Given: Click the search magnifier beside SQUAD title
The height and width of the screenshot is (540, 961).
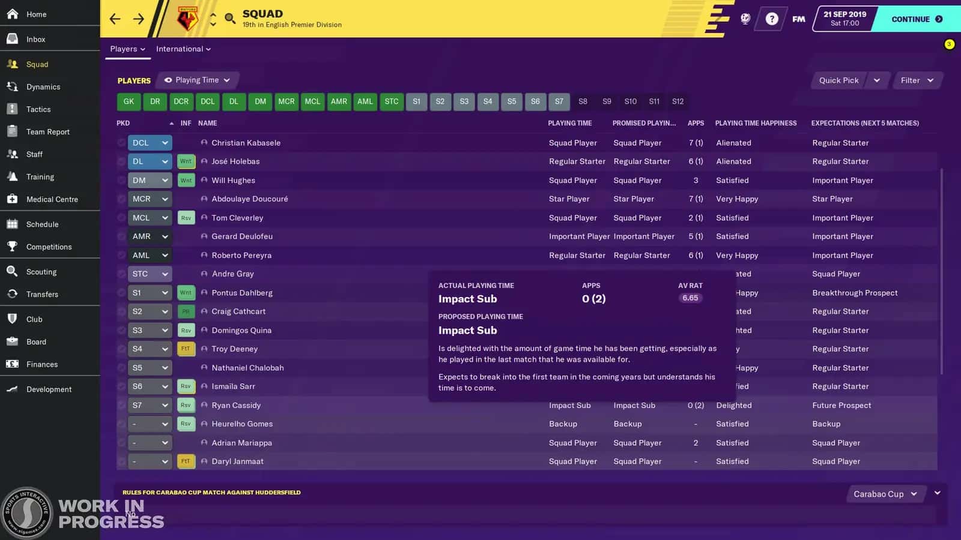Looking at the screenshot, I should (229, 18).
